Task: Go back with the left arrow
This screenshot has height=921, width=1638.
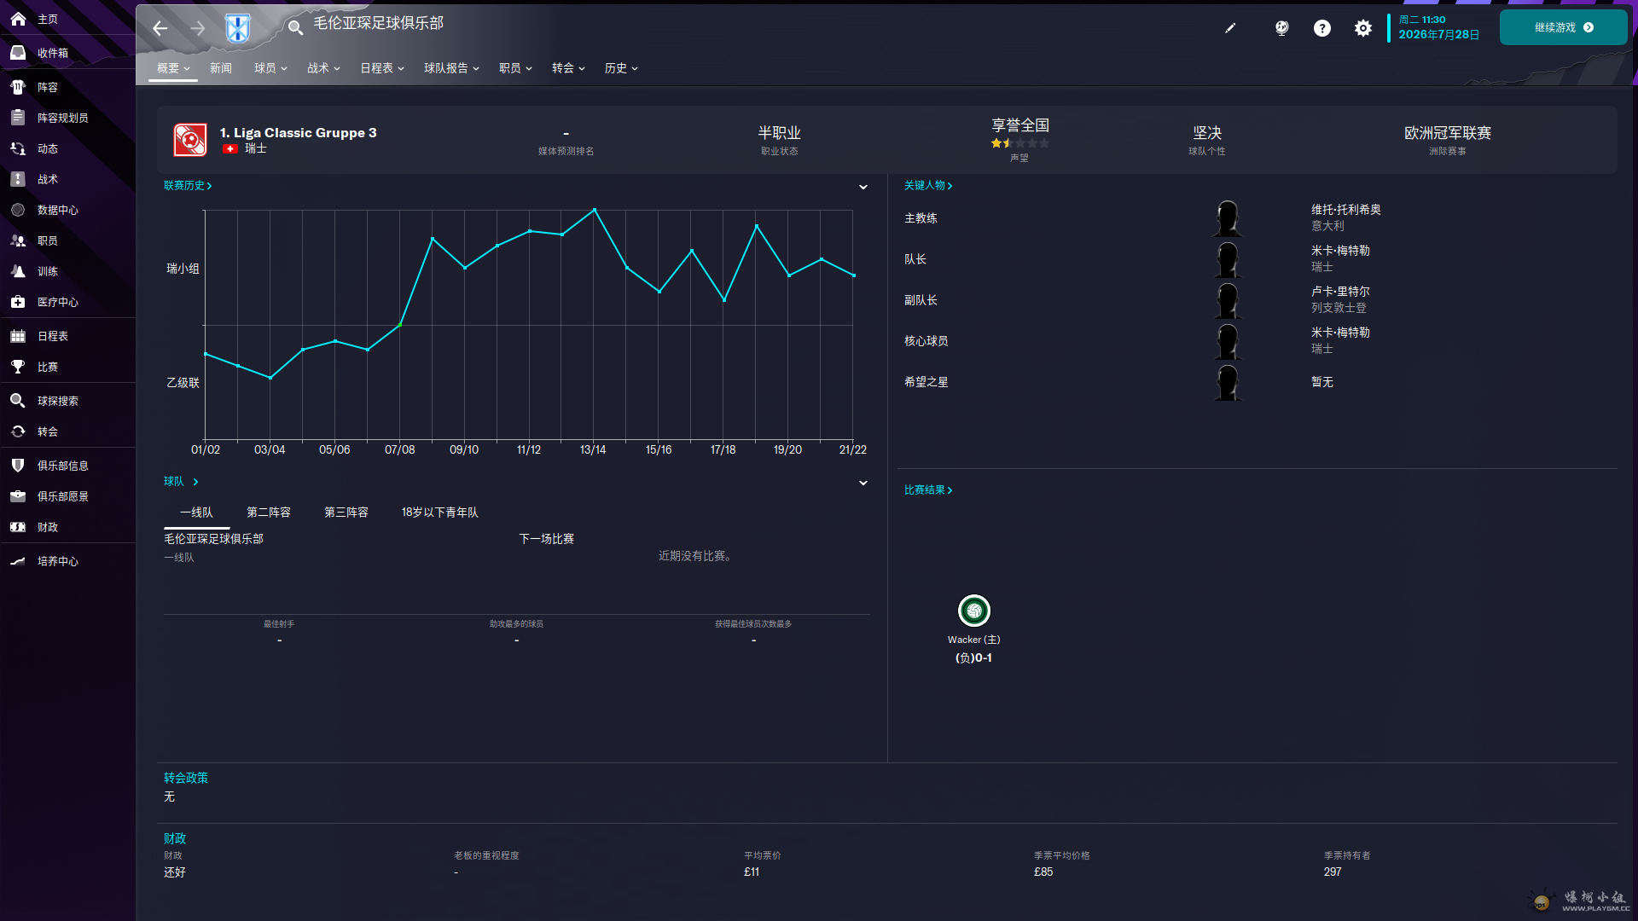Action: click(160, 28)
